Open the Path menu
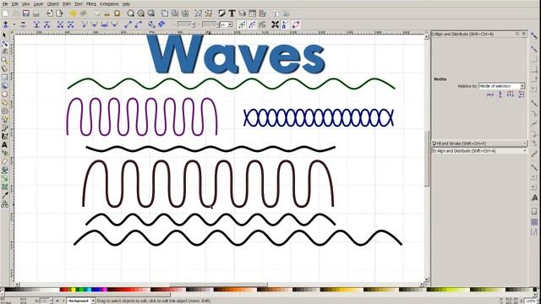This screenshot has width=541, height=304. (67, 3)
